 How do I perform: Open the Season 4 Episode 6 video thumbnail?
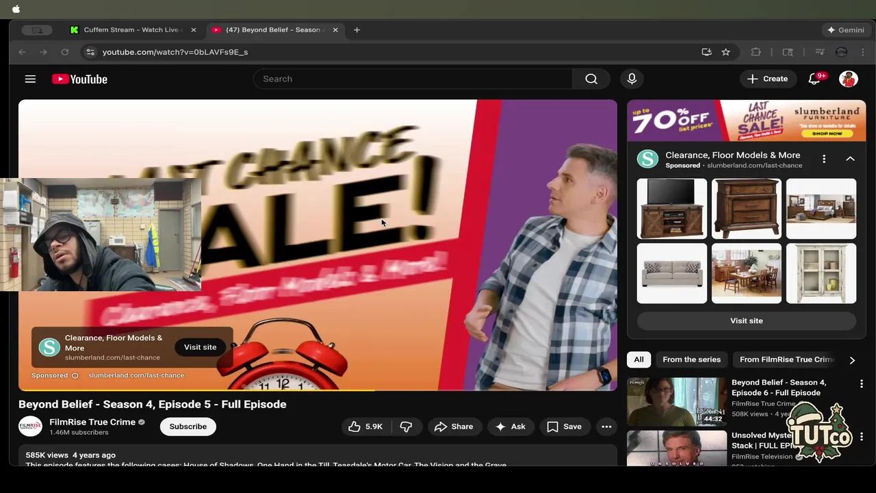(x=677, y=401)
